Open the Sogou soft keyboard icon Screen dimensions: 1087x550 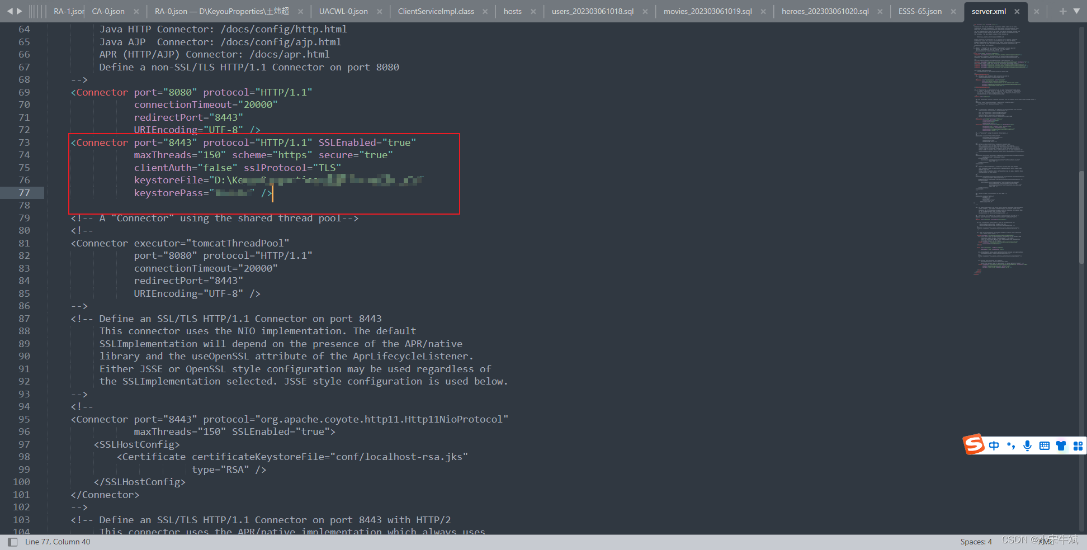point(1044,445)
